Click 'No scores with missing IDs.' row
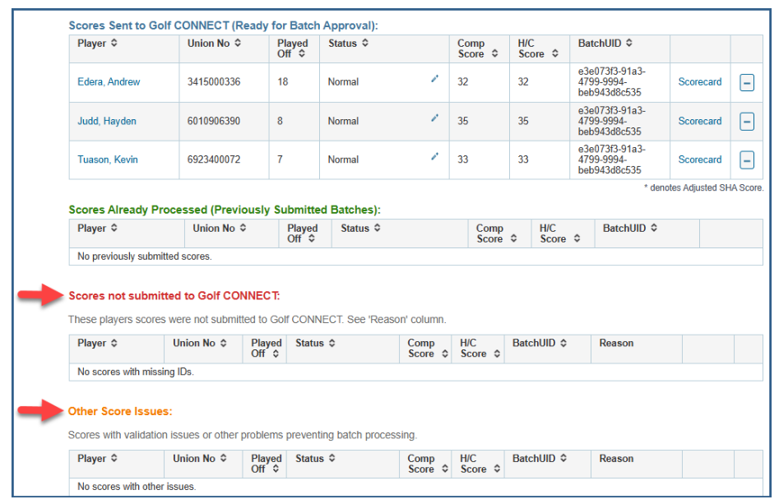This screenshot has width=779, height=504. coord(416,372)
